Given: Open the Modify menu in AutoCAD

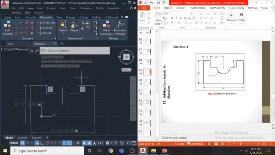Looking at the screenshot, I should coord(100,8).
